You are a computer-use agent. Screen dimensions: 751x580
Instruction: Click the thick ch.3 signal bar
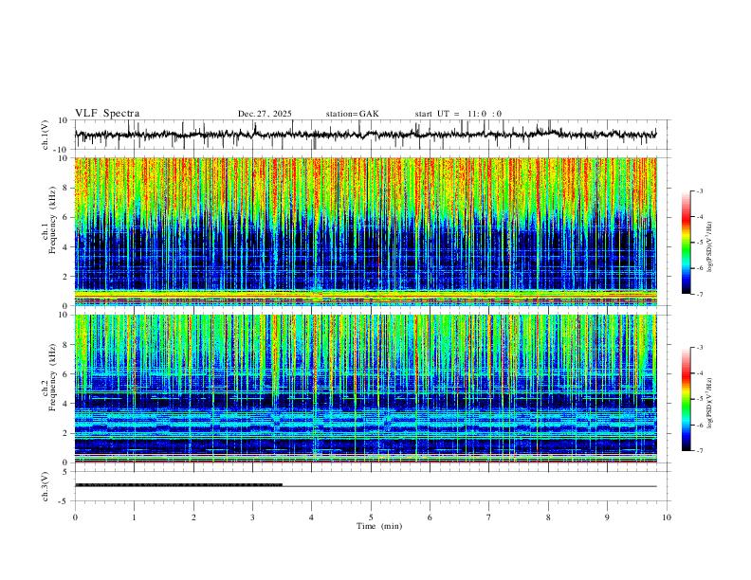pyautogui.click(x=178, y=485)
